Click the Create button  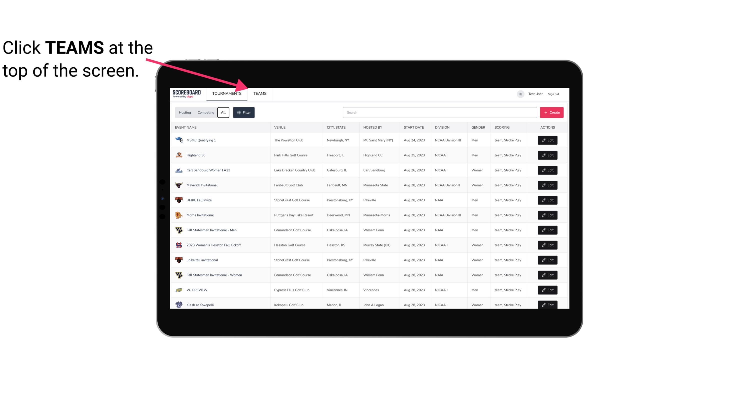click(552, 112)
